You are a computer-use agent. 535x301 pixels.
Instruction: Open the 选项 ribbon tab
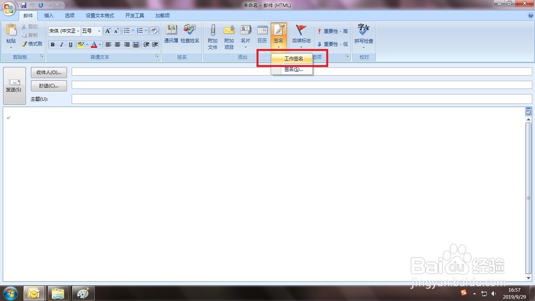pyautogui.click(x=70, y=16)
